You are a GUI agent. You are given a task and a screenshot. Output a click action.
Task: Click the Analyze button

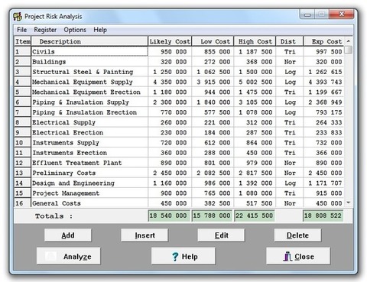point(69,256)
